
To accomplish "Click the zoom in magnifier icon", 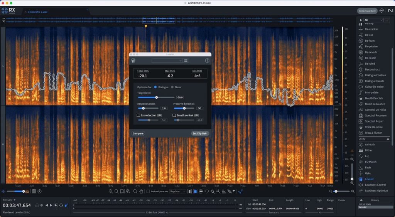I will click(111, 191).
